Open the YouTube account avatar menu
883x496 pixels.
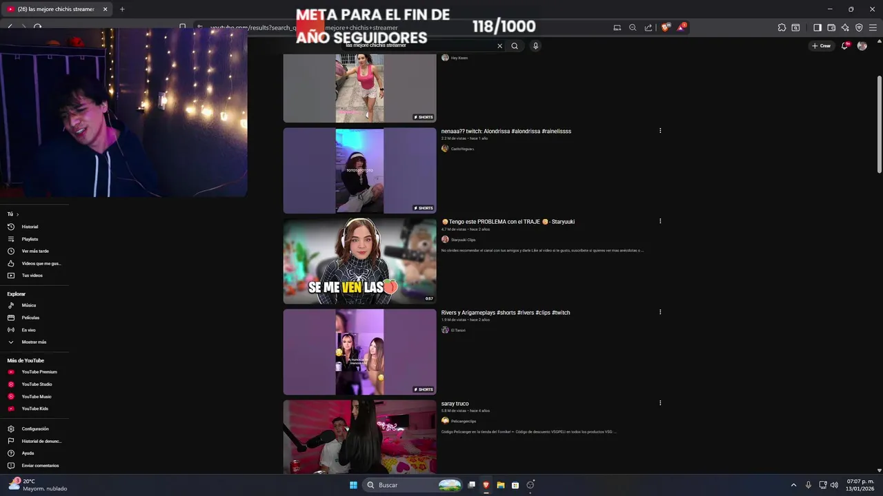coord(862,46)
